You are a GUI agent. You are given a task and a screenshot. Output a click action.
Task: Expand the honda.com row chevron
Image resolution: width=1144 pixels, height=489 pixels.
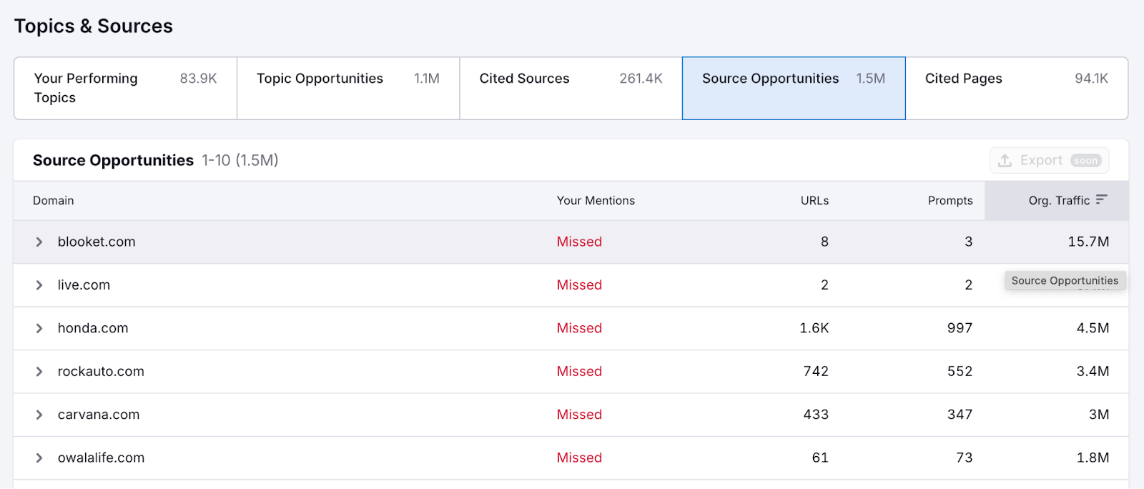pyautogui.click(x=39, y=329)
